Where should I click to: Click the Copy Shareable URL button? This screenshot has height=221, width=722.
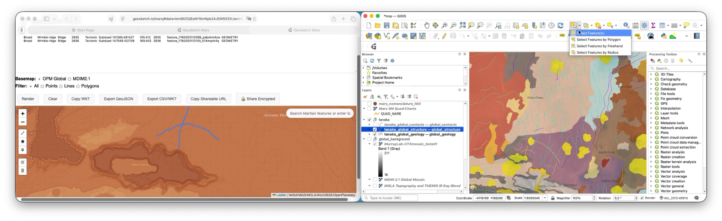(208, 99)
